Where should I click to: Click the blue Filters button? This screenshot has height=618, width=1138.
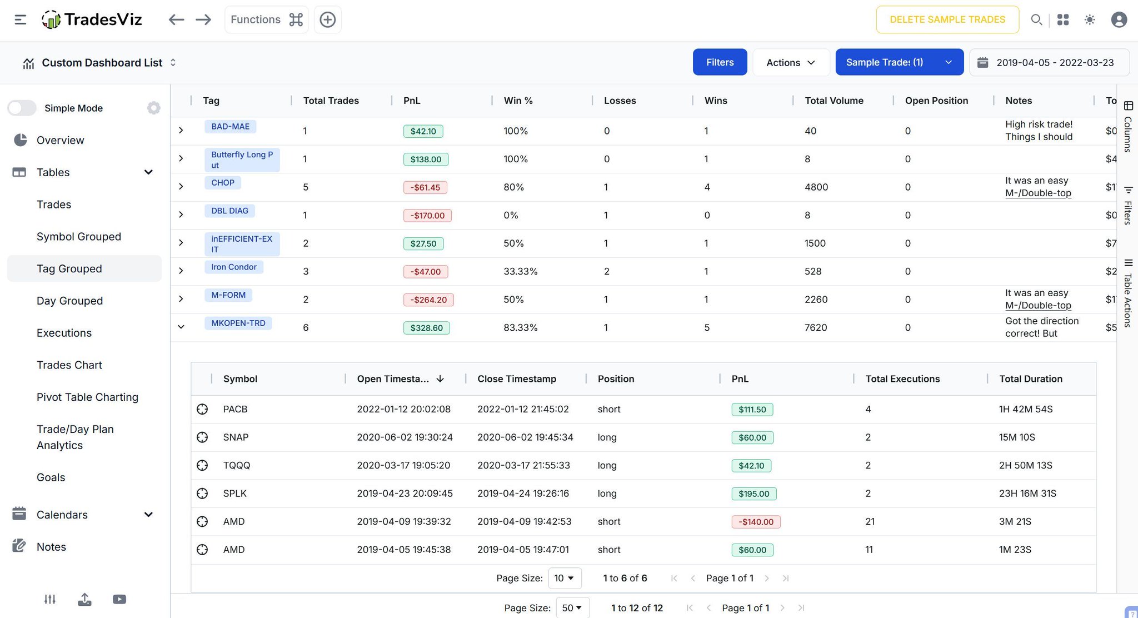[x=720, y=62]
